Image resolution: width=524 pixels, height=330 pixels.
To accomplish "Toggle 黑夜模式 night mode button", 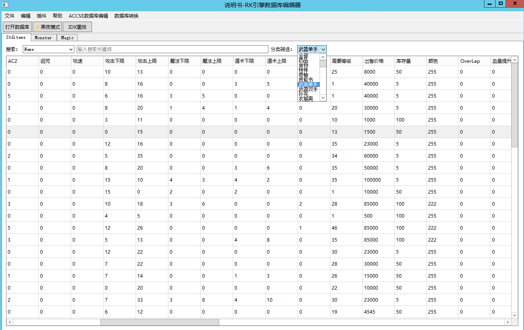I will tap(47, 27).
